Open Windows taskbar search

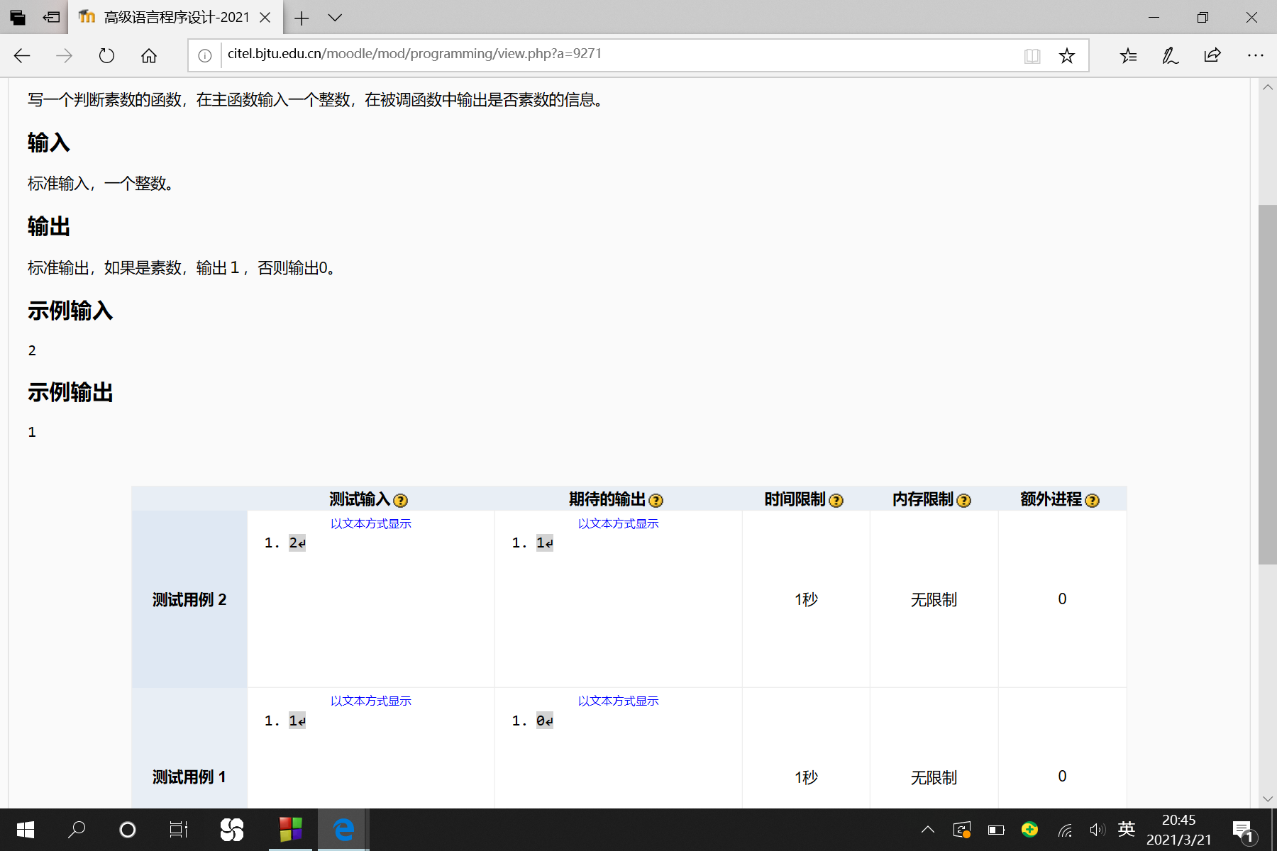77,830
